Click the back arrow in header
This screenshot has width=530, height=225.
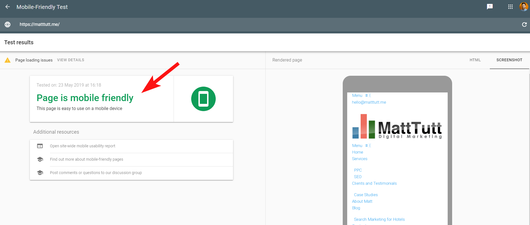click(x=8, y=7)
